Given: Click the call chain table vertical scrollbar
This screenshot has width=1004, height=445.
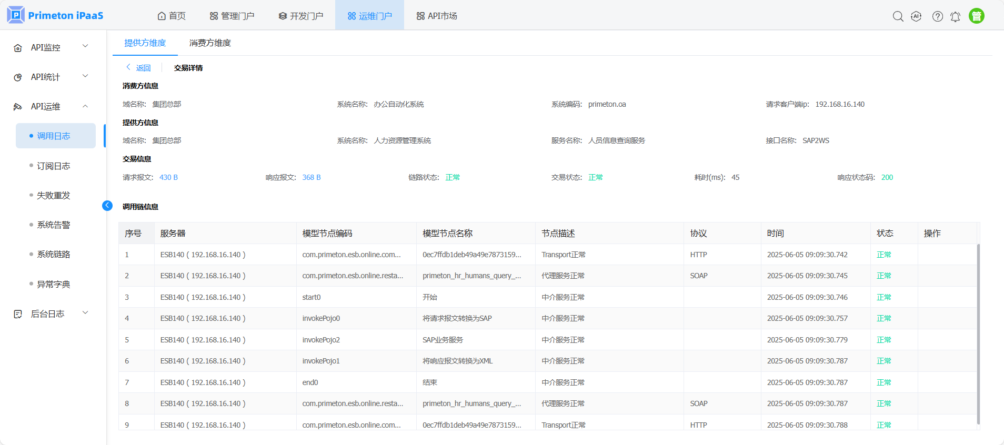Looking at the screenshot, I should (x=978, y=331).
